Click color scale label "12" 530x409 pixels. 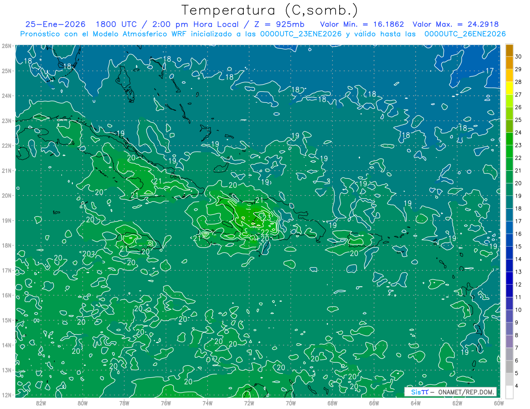point(519,285)
